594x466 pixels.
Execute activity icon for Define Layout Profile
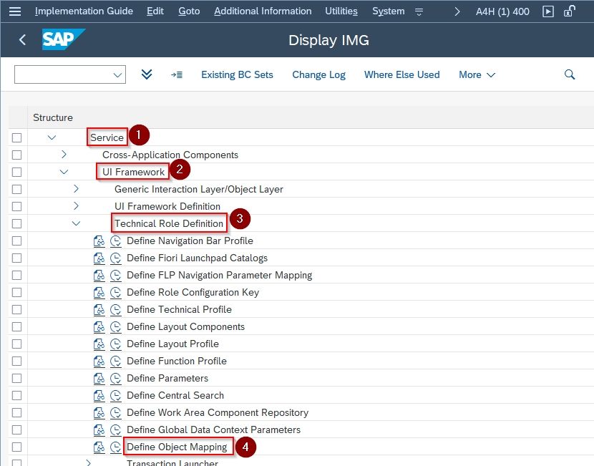coord(115,344)
